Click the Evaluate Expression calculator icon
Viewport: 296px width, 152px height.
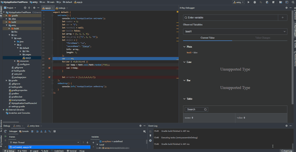point(55,131)
